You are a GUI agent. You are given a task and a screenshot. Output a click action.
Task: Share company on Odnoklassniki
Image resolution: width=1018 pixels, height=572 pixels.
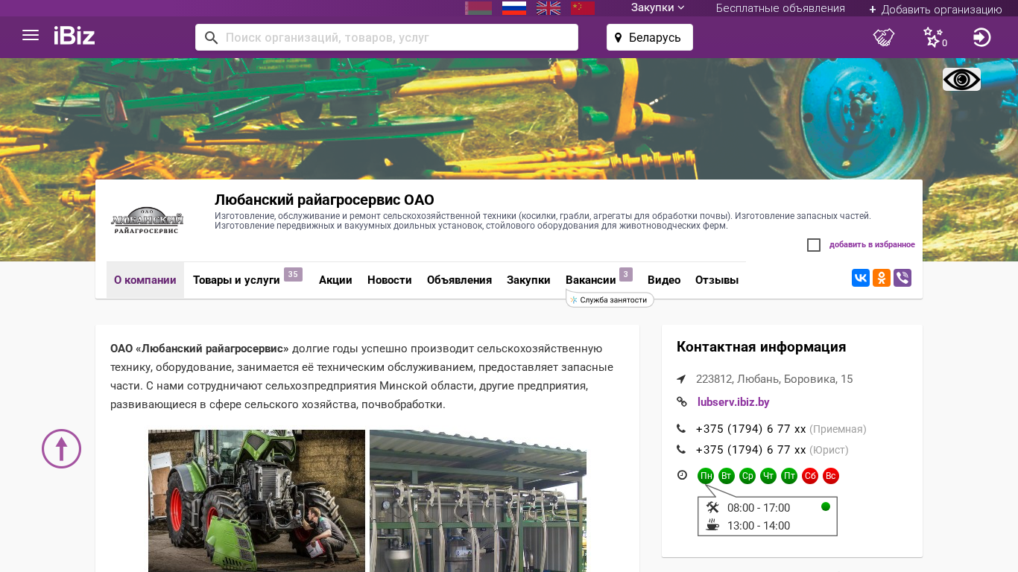click(882, 278)
